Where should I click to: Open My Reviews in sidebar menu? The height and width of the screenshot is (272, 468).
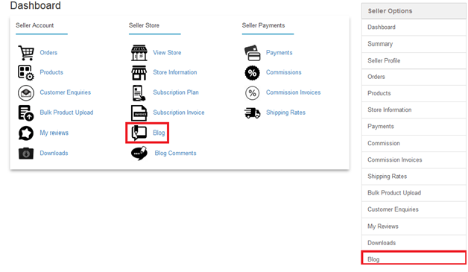[414, 227]
